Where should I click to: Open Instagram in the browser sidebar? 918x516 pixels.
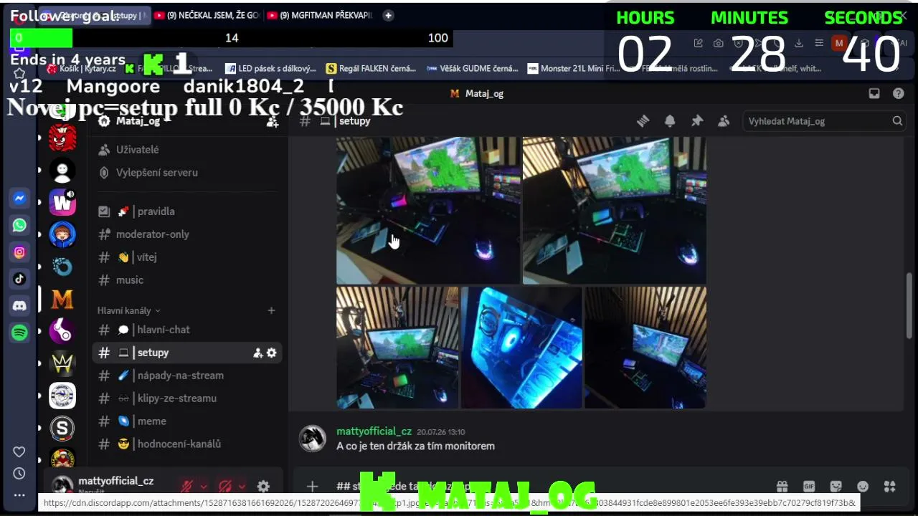[19, 252]
